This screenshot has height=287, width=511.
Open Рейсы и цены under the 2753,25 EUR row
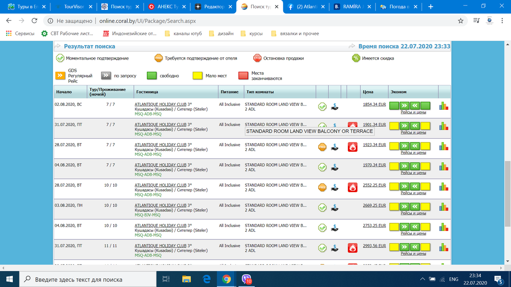[x=413, y=233]
